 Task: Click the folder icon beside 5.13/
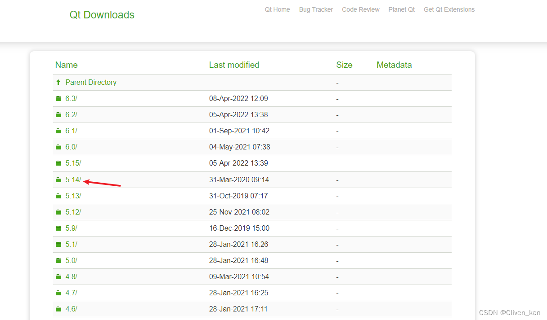click(x=58, y=196)
